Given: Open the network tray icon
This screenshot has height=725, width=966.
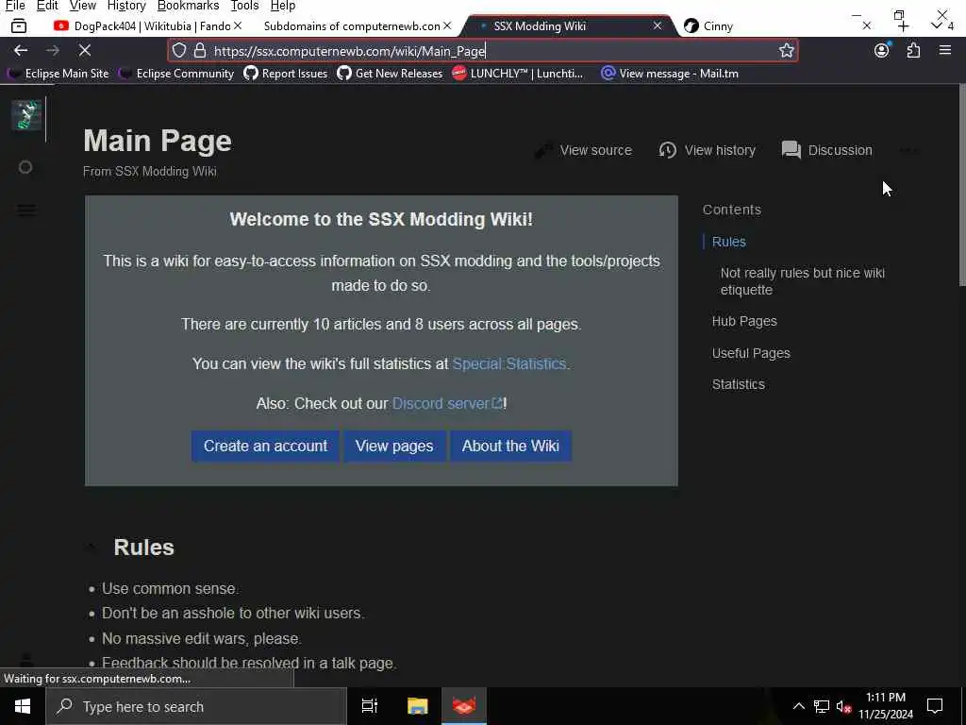Looking at the screenshot, I should (x=822, y=706).
